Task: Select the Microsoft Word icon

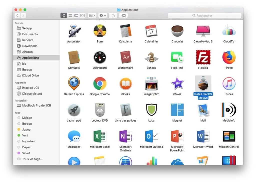Action: point(203,136)
